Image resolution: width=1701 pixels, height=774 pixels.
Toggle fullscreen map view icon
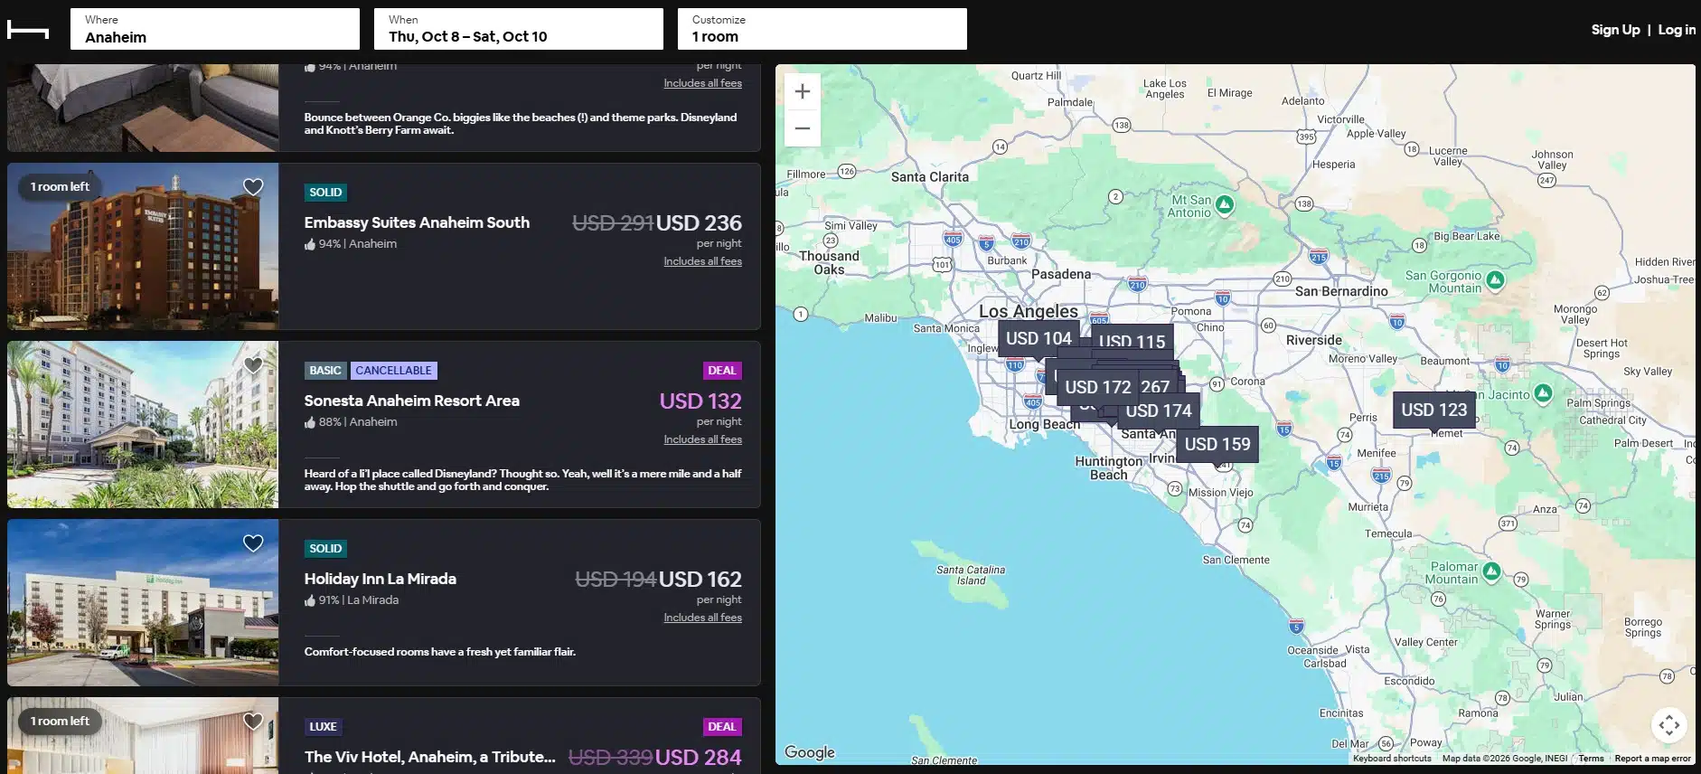coord(1668,724)
